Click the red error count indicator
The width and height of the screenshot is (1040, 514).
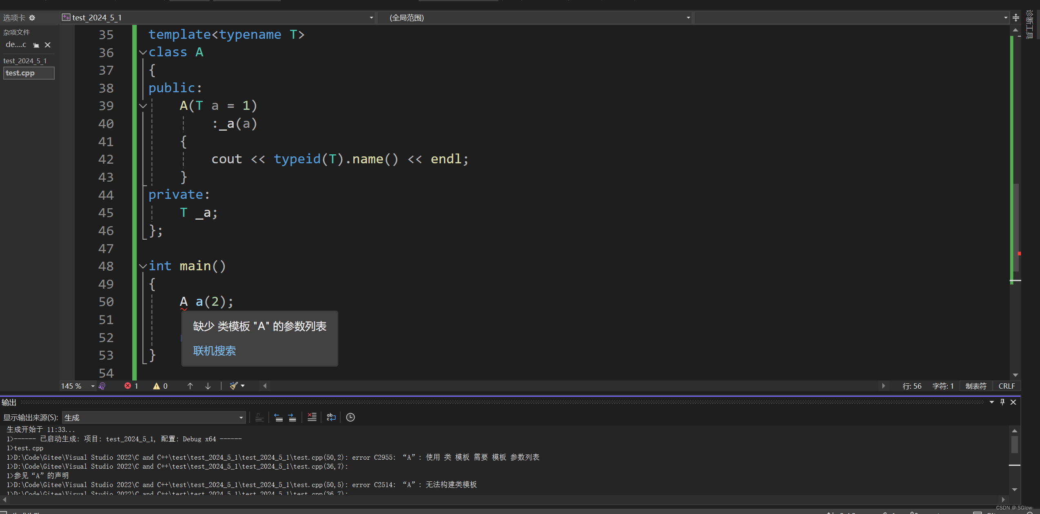(131, 386)
